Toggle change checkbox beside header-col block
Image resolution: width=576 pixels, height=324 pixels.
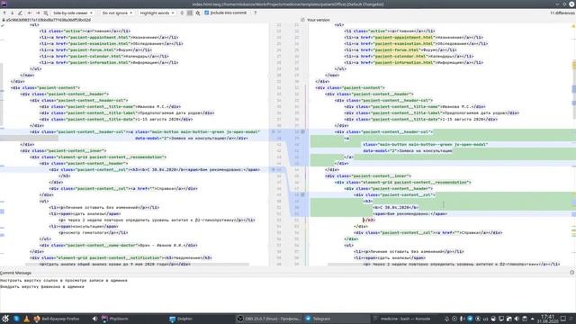(302, 131)
